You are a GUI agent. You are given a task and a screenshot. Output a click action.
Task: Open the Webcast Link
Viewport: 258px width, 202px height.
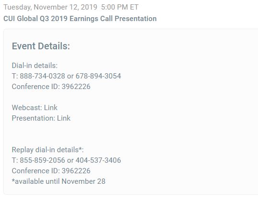click(x=51, y=108)
